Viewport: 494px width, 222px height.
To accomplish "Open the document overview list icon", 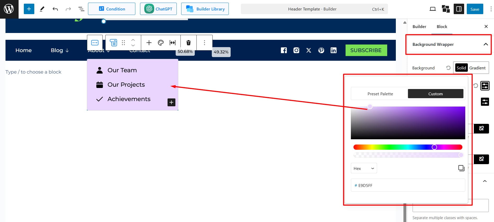I will (81, 9).
